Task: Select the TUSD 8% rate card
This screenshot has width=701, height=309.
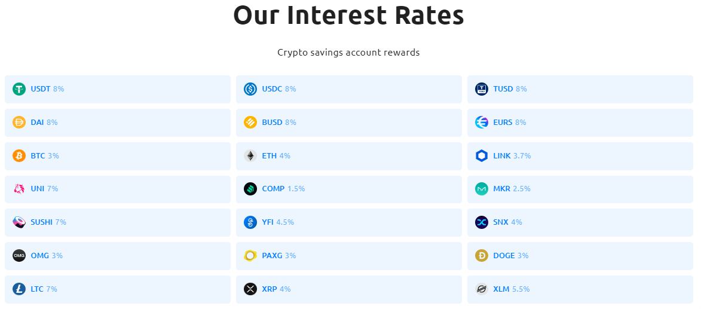Action: coord(580,89)
